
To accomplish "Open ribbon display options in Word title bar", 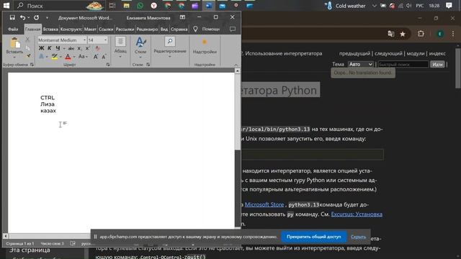I will pyautogui.click(x=182, y=17).
